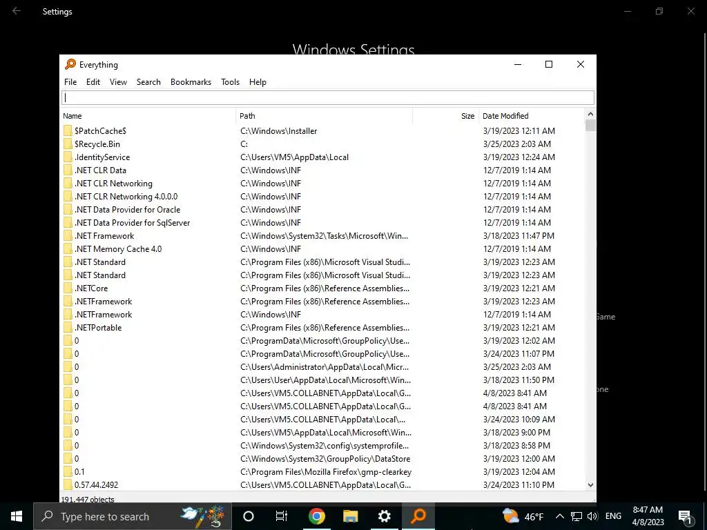Viewport: 707px width, 530px height.
Task: Switch to Settings gear on taskbar
Action: 384,516
